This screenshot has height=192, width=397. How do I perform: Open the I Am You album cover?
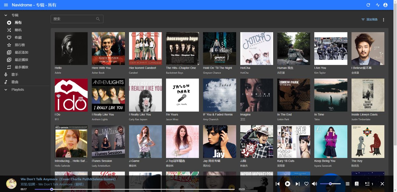[x=331, y=49]
